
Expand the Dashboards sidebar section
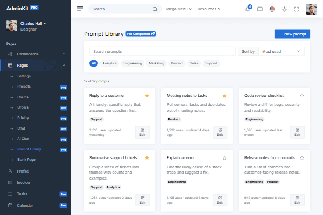pyautogui.click(x=36, y=54)
